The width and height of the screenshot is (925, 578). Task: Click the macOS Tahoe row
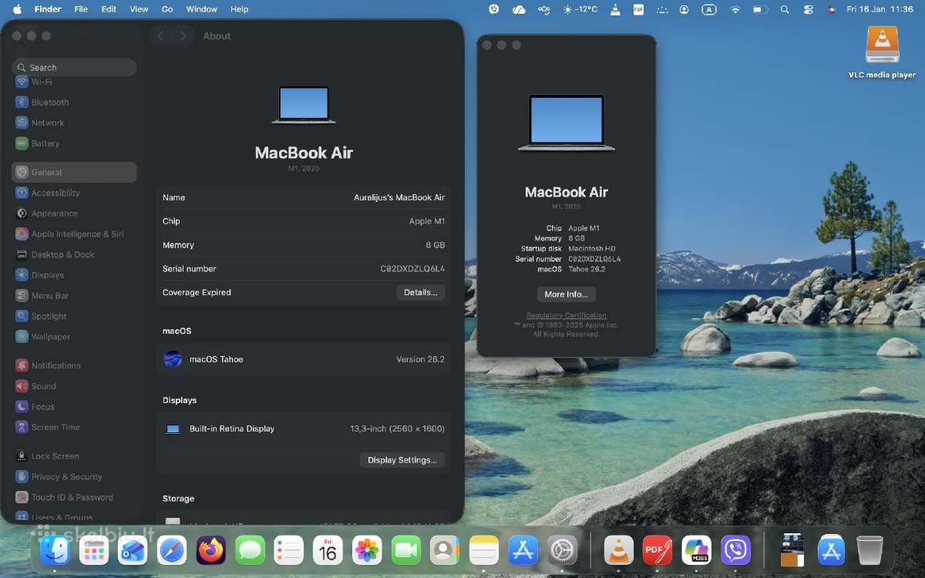(x=304, y=360)
